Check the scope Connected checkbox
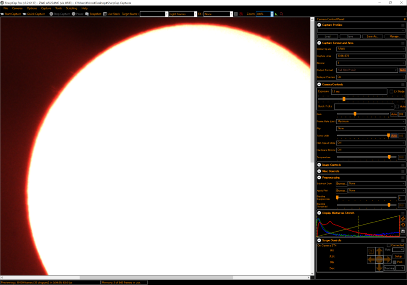The width and height of the screenshot is (407, 285). click(389, 245)
